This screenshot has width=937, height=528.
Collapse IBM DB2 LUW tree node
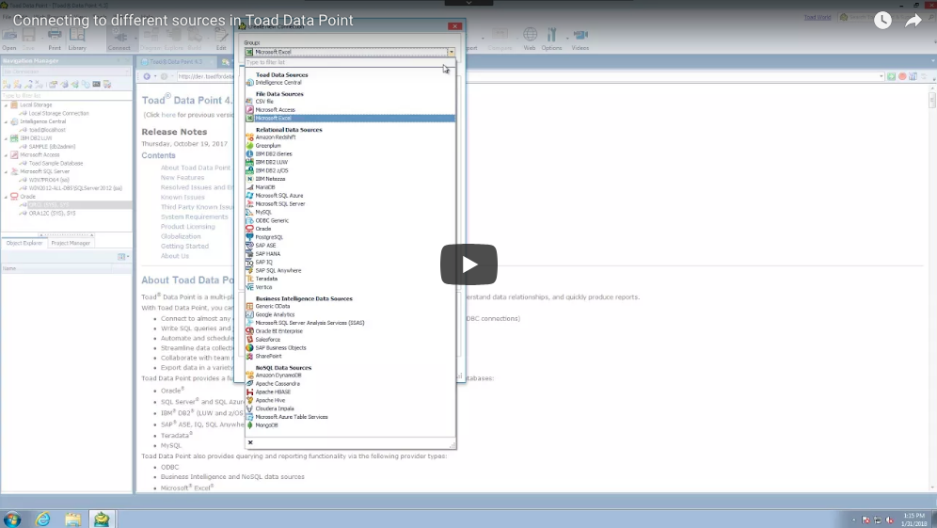pos(6,138)
